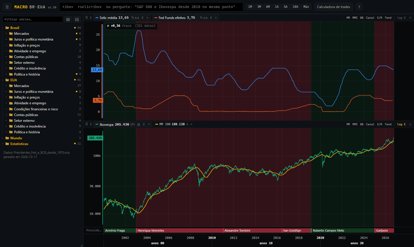Expand the Mundo folder
The image size is (414, 247).
pos(41,138)
